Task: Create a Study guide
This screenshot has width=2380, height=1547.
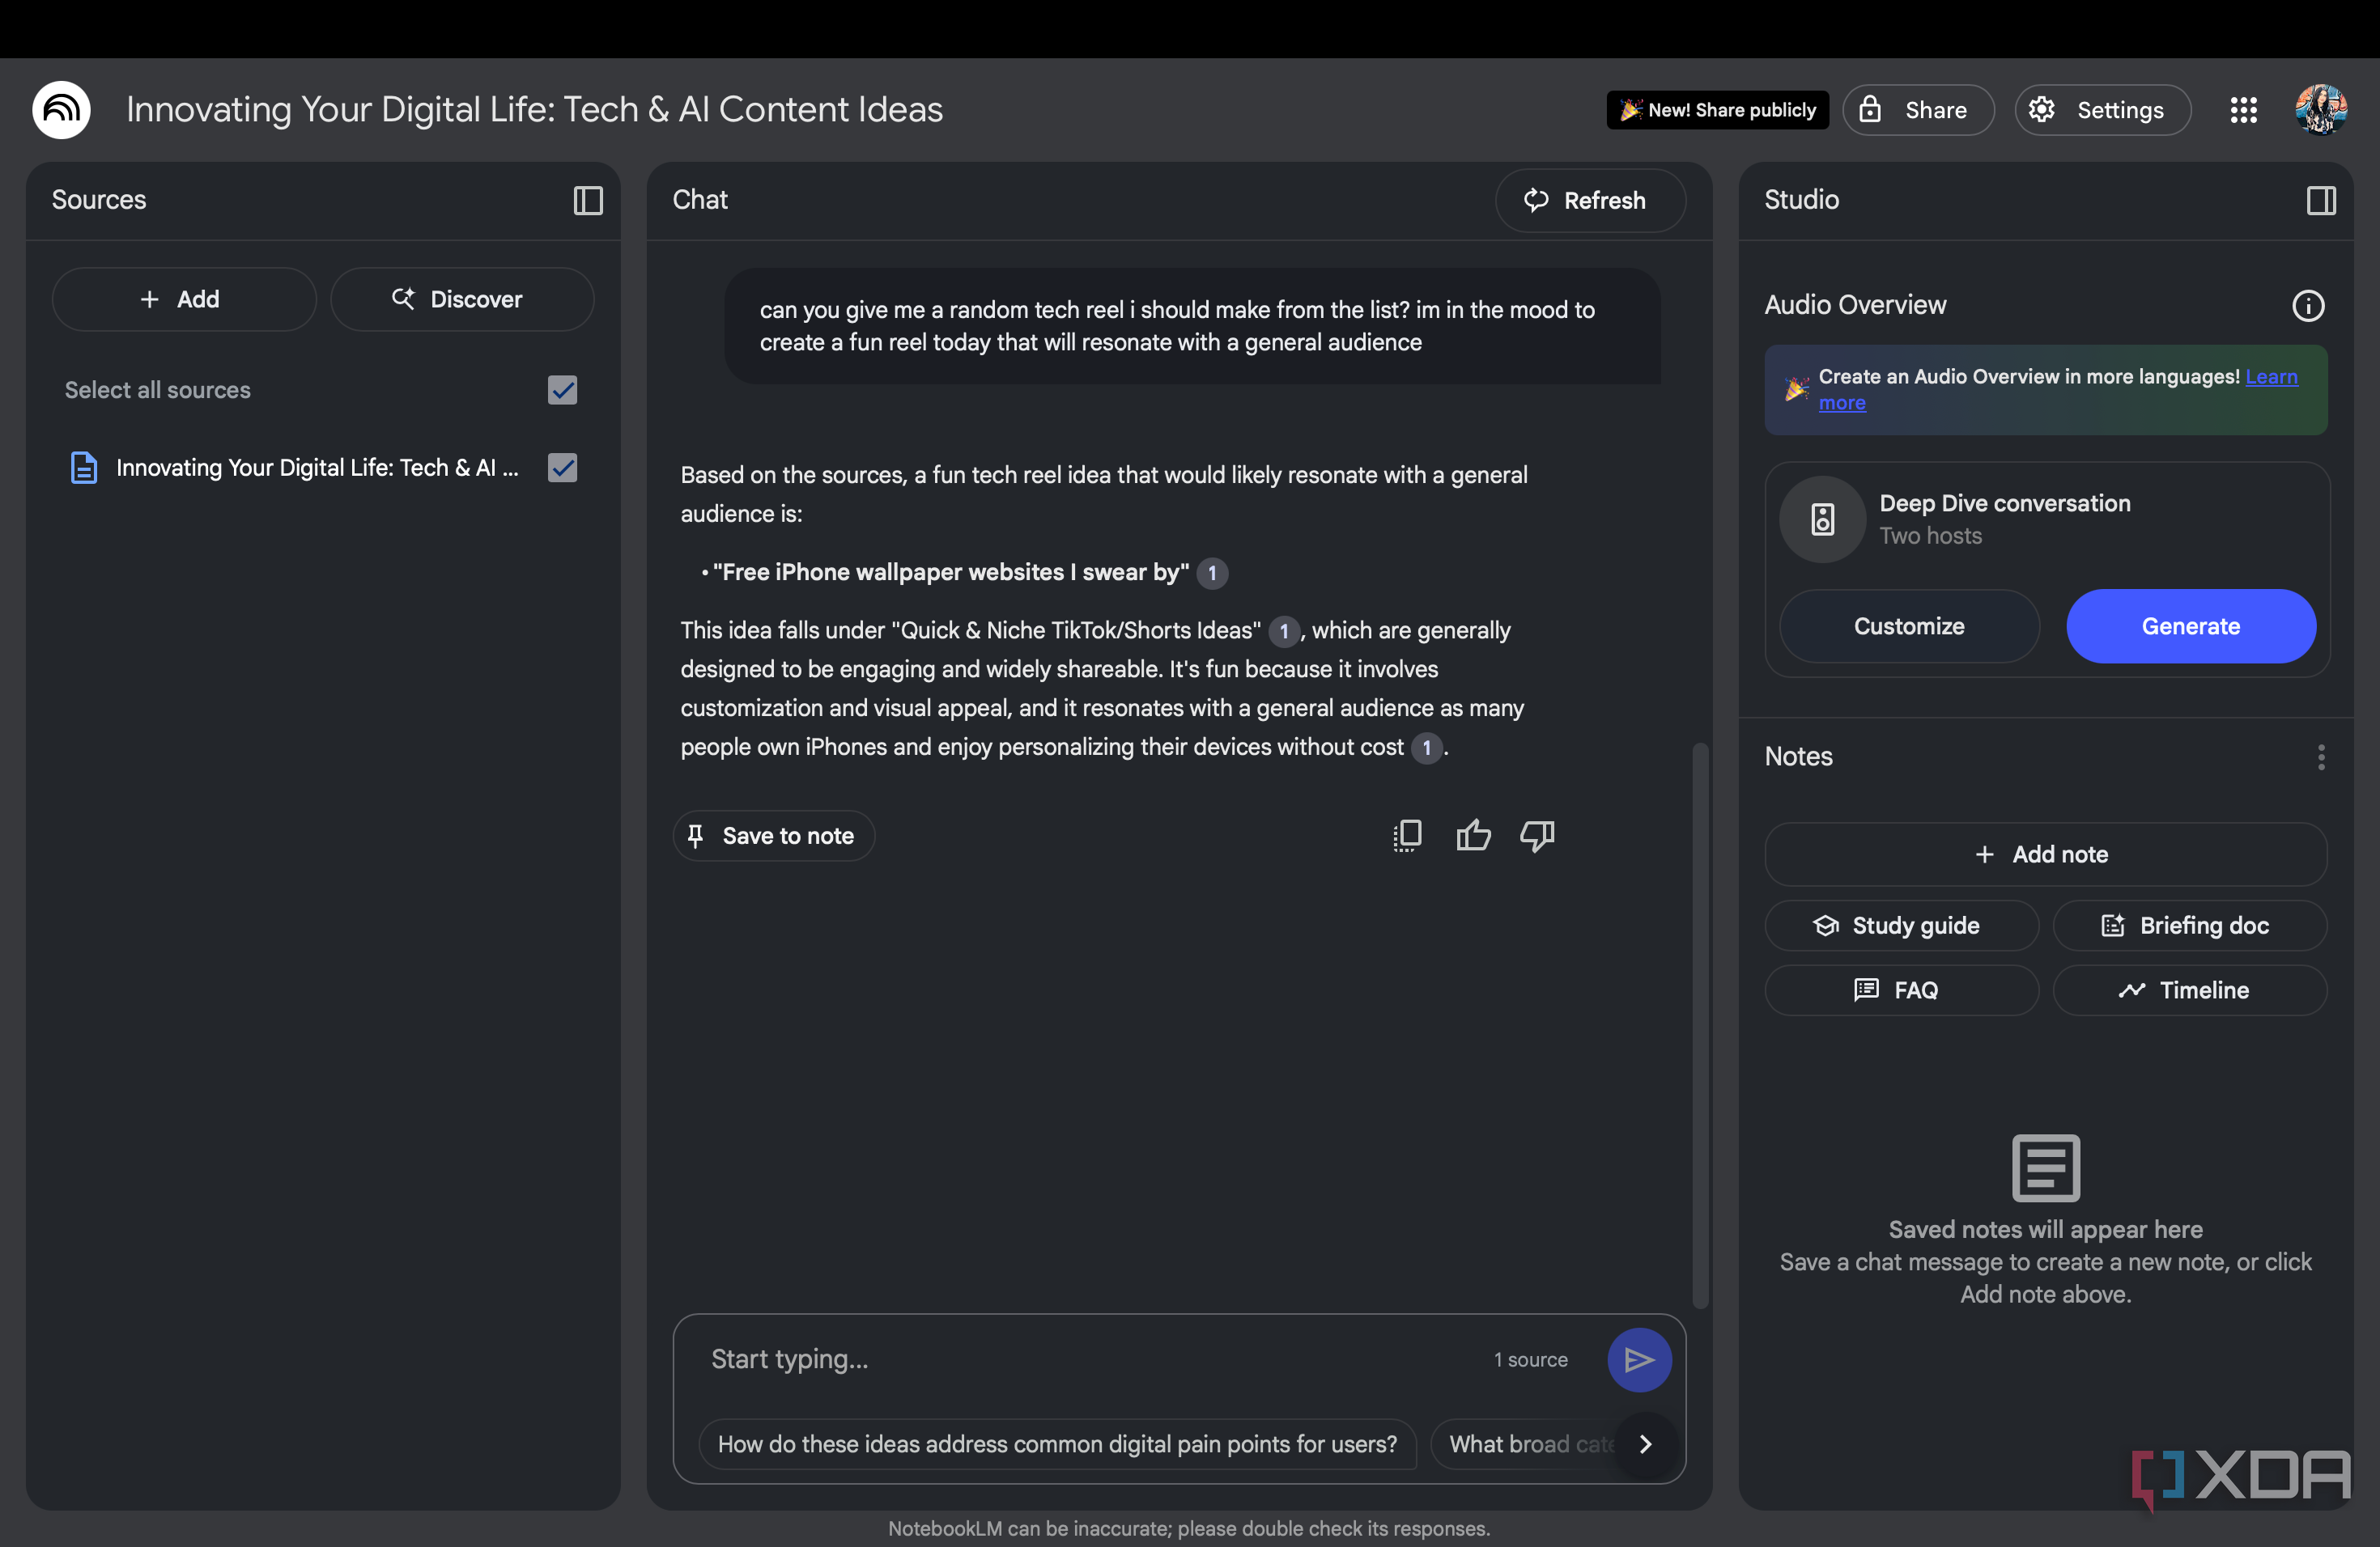Action: point(1901,926)
